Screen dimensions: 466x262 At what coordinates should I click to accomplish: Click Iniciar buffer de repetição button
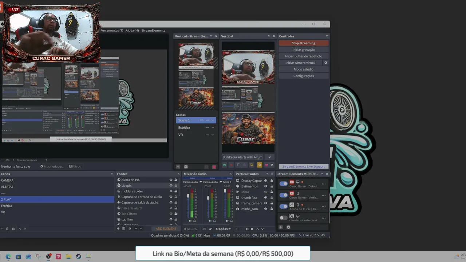tap(304, 56)
